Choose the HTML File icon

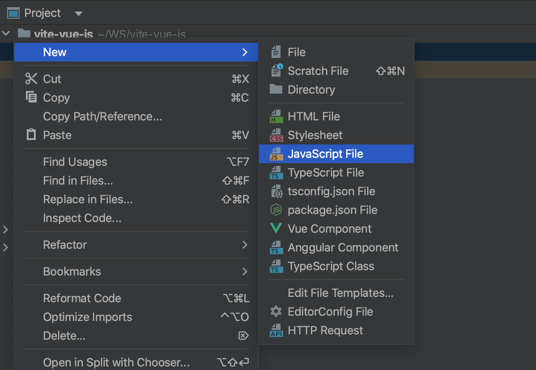pyautogui.click(x=276, y=116)
